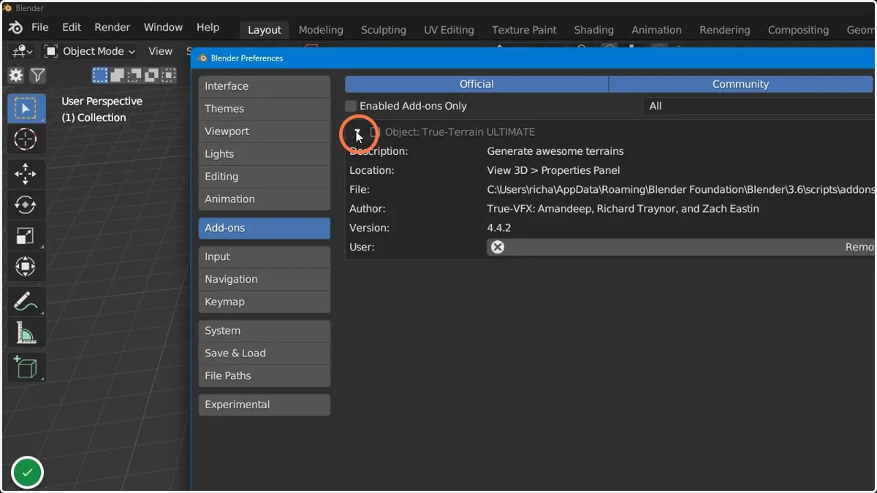This screenshot has width=877, height=493.
Task: Switch to the Sculpting workspace tab
Action: tap(384, 30)
